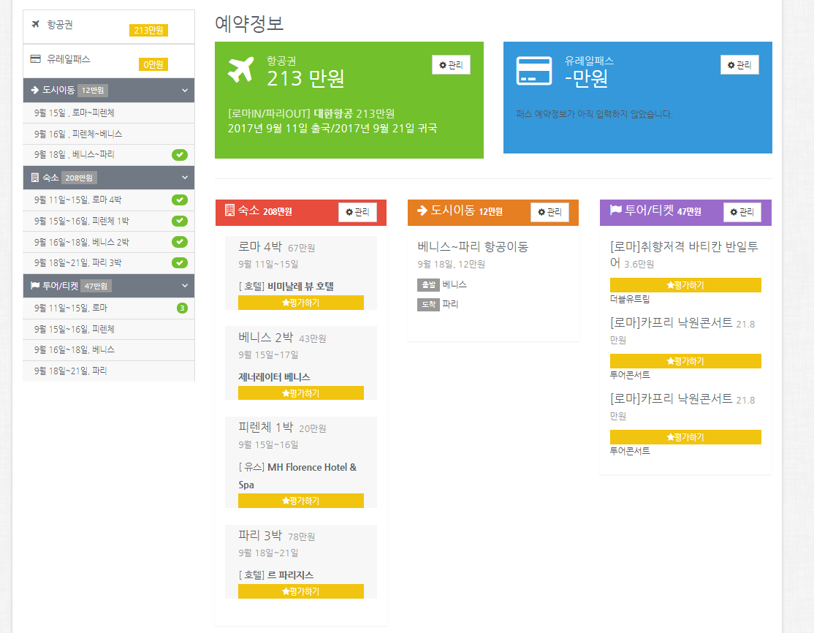Click the 출발 label next to 베니스
Screen dimensions: 814x633
click(x=428, y=284)
